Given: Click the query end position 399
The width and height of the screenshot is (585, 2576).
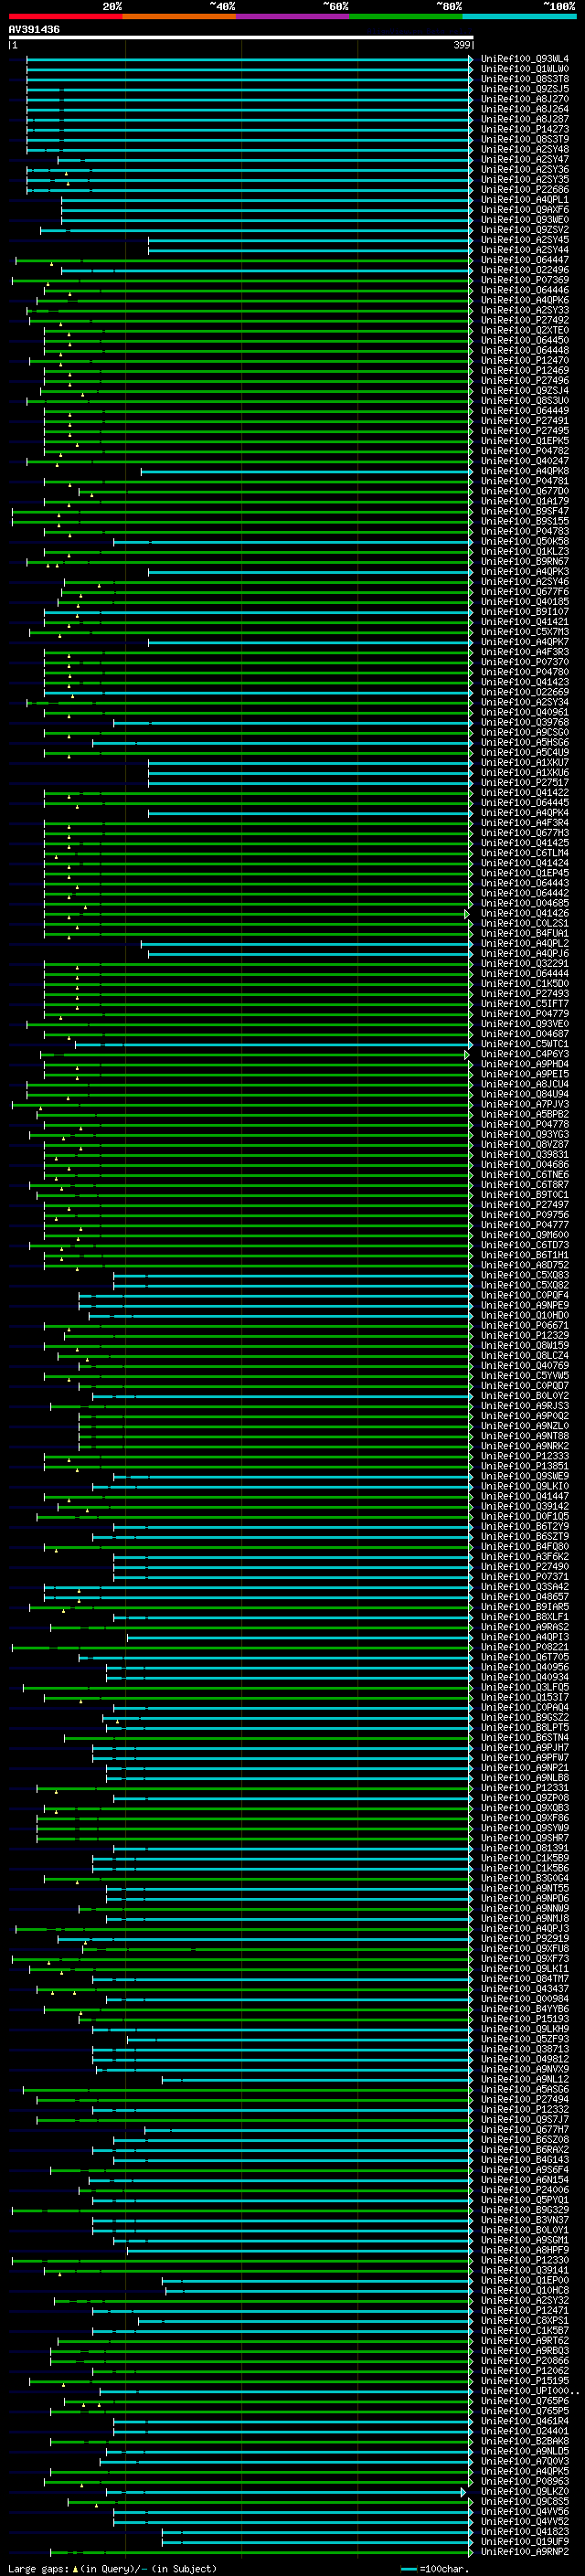Looking at the screenshot, I should pos(462,45).
